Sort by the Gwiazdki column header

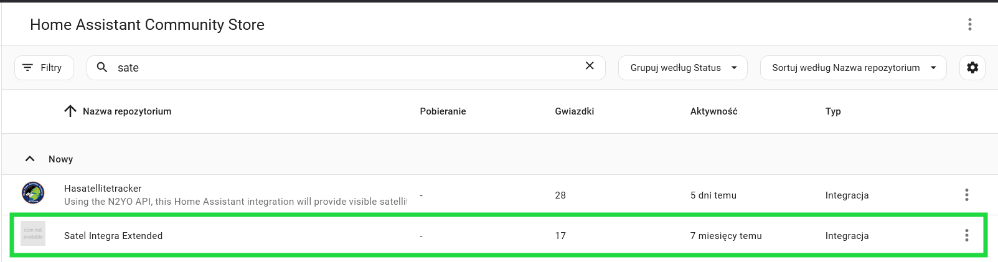574,111
